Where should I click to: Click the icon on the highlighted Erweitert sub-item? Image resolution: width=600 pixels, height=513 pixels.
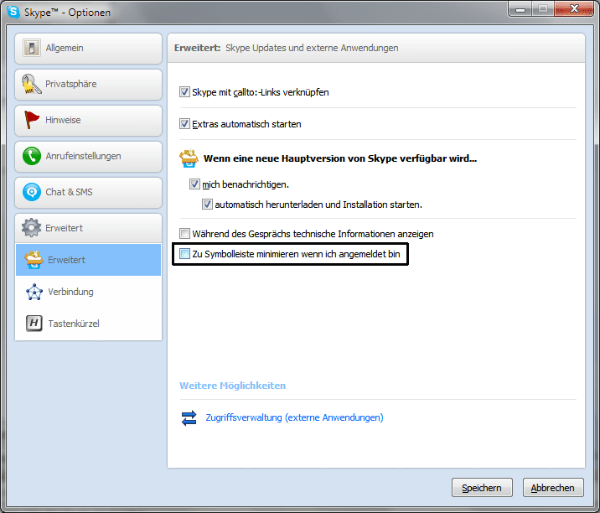(x=34, y=260)
